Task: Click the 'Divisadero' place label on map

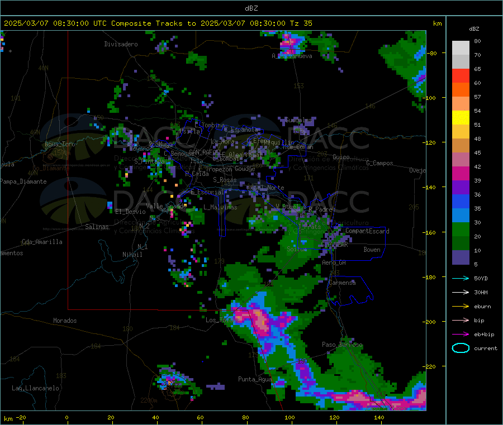Action: [x=121, y=44]
